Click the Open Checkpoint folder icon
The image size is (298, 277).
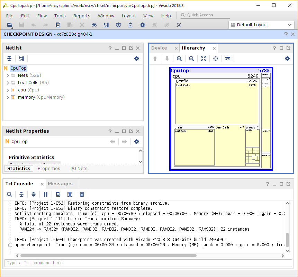click(x=9, y=25)
